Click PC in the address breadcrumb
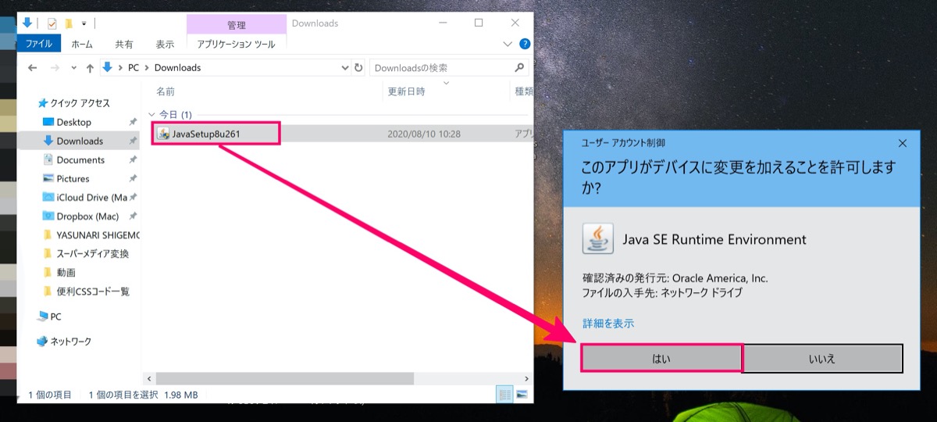The image size is (937, 422). [x=134, y=68]
